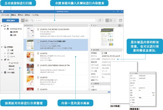Select the thumbnail grid view icon
The width and height of the screenshot is (163, 110).
coord(111,20)
